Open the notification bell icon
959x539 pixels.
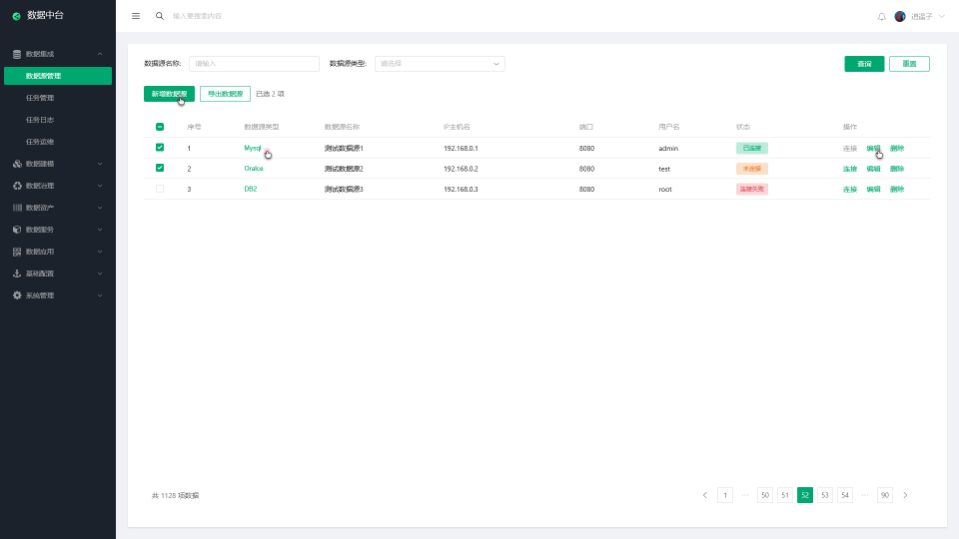coord(881,17)
